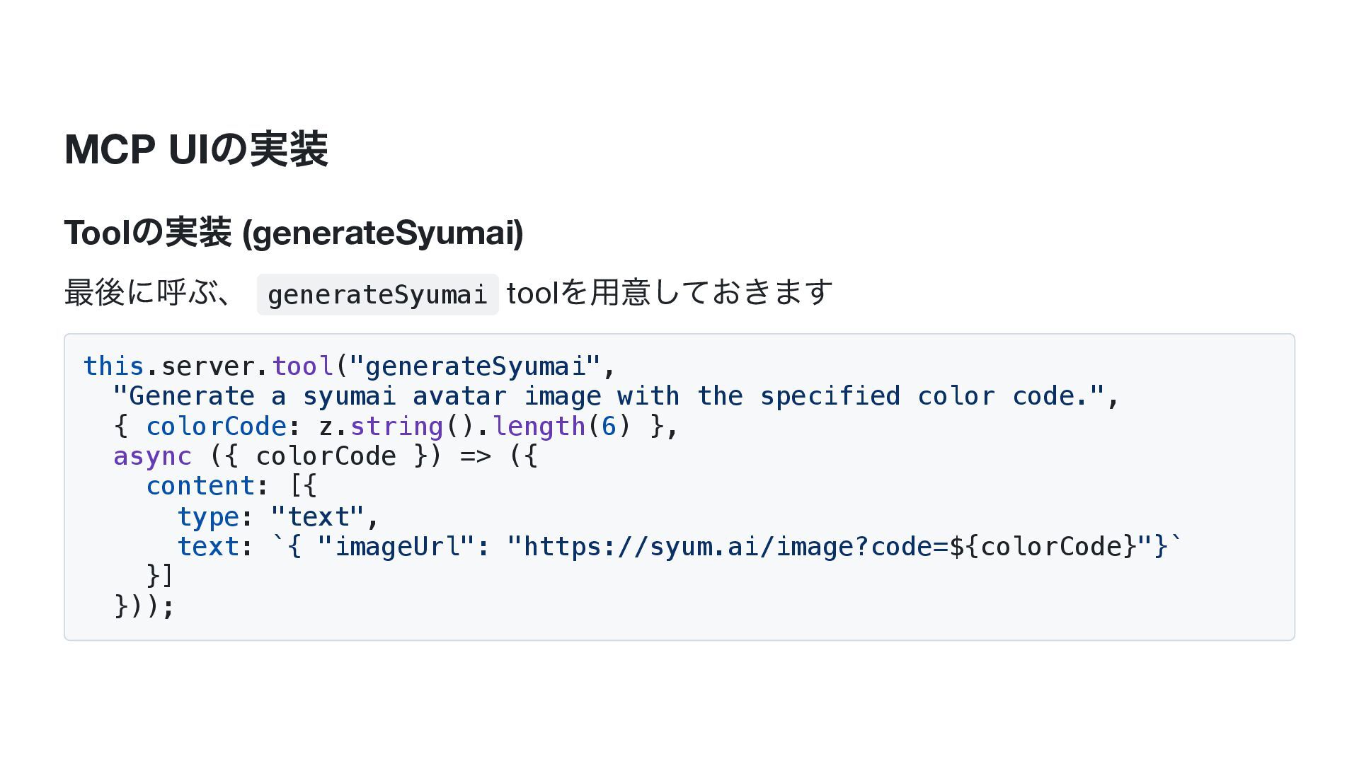Click the text toolを用意しておきます

pyautogui.click(x=670, y=291)
